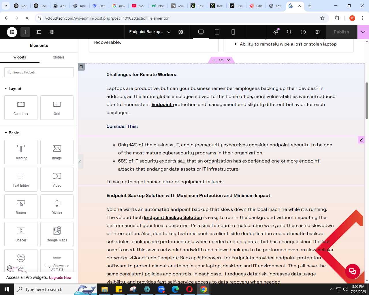The image size is (369, 295).
Task: Open the Chrome profile avatar
Action: (352, 18)
